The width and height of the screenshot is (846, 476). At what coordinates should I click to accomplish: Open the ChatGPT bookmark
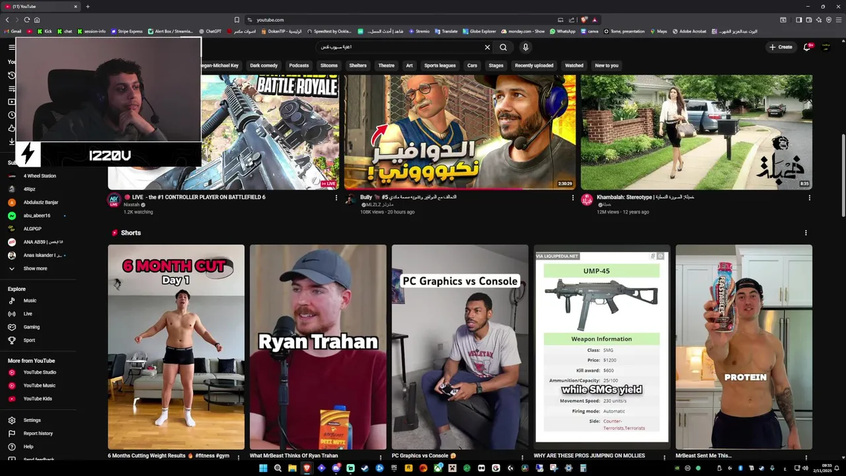coord(210,31)
